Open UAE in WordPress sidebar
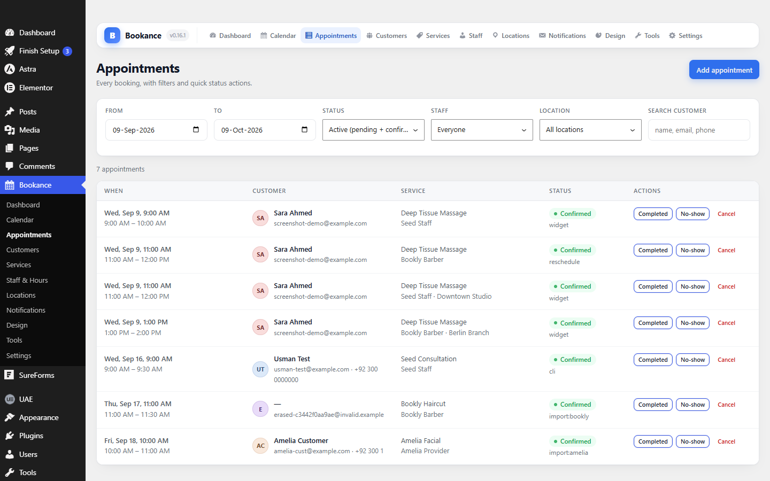This screenshot has height=481, width=770. (43, 399)
